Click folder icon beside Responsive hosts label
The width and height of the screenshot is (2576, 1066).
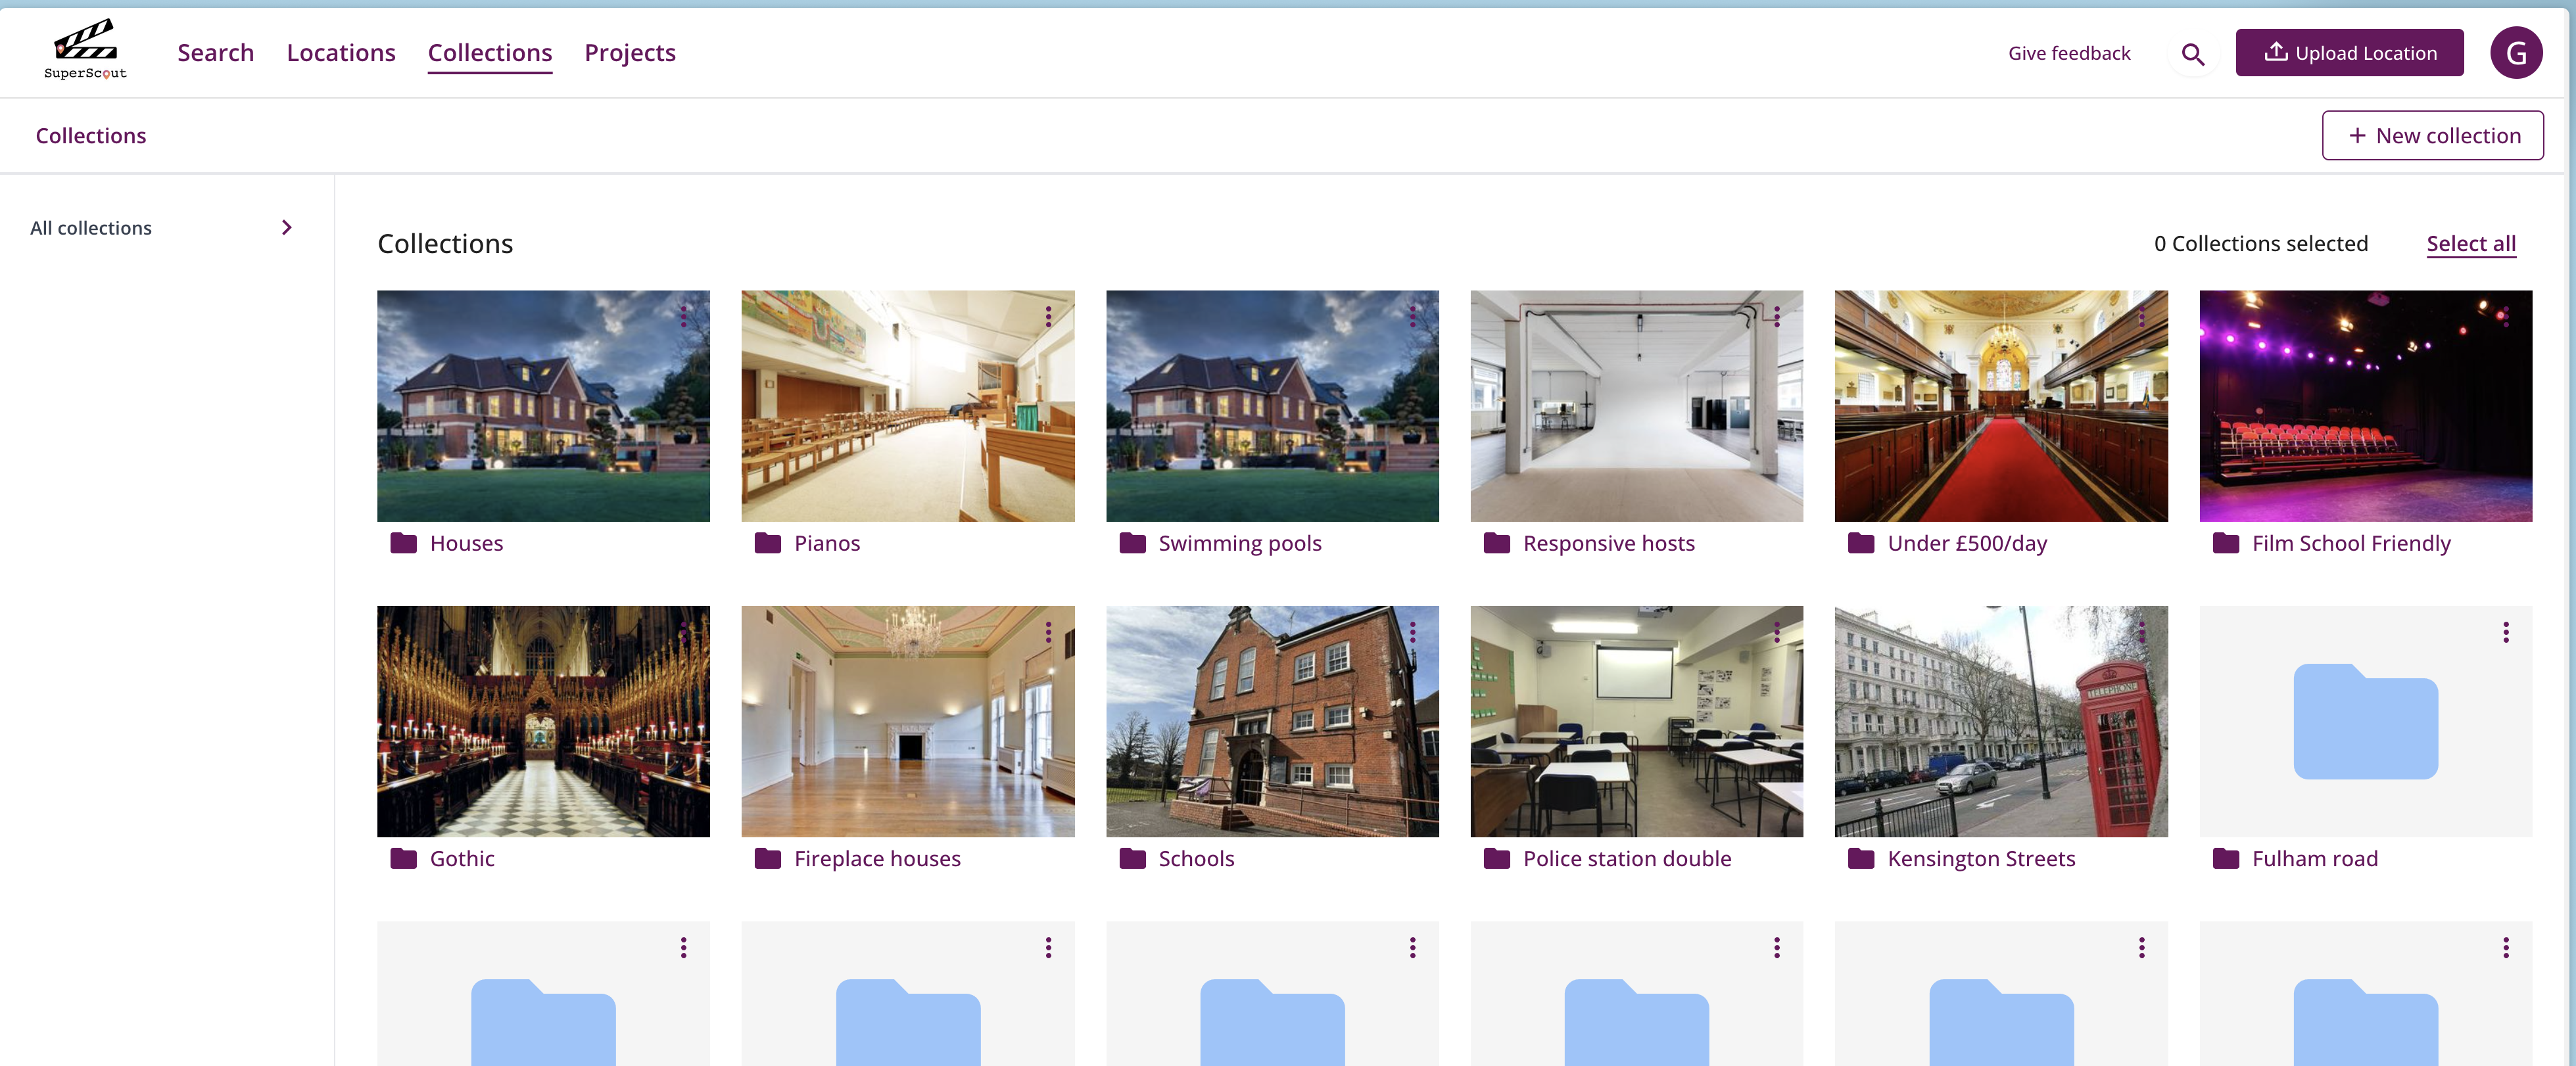1497,543
